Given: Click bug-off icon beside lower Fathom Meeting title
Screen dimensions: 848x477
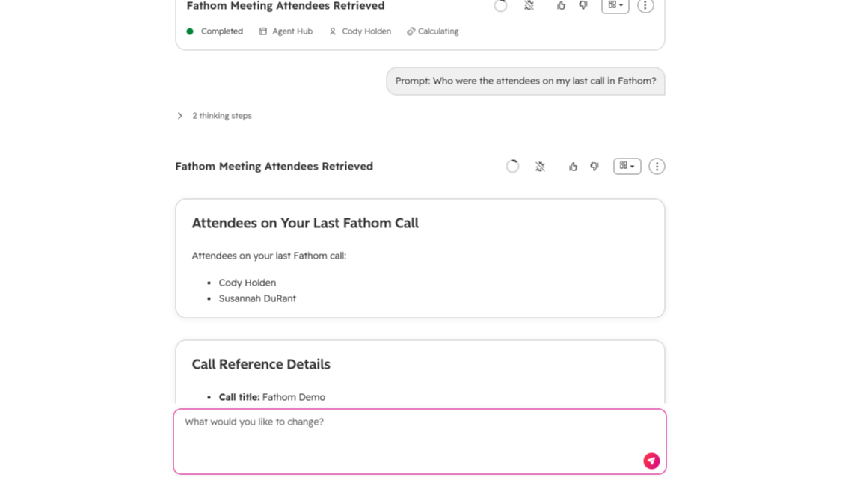Looking at the screenshot, I should [x=540, y=167].
